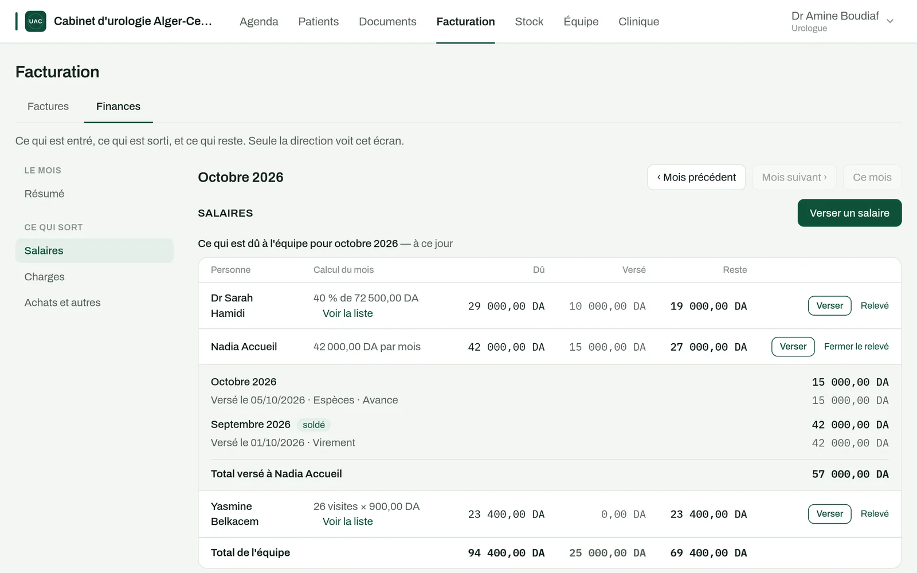
Task: Go to the Agenda menu
Action: click(x=259, y=21)
